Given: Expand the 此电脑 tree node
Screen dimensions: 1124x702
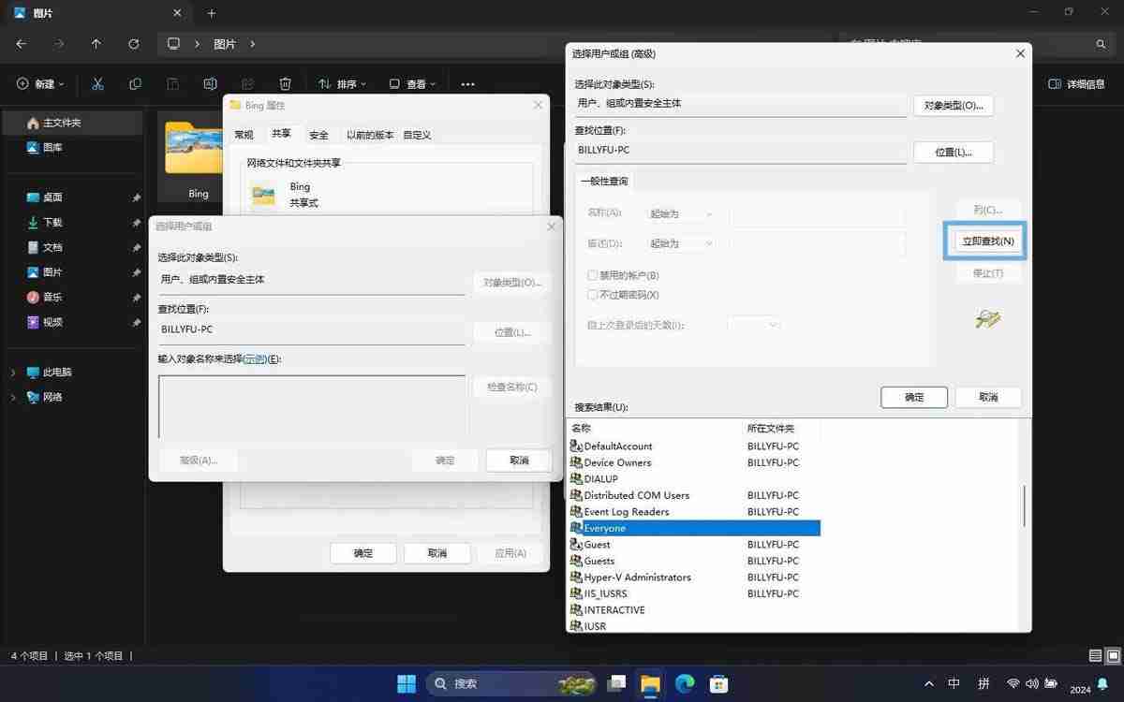Looking at the screenshot, I should point(12,372).
